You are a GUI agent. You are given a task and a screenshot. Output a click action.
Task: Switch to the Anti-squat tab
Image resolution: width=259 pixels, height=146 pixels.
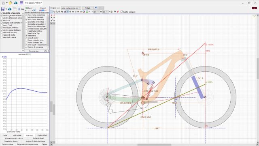pyautogui.click(x=17, y=135)
